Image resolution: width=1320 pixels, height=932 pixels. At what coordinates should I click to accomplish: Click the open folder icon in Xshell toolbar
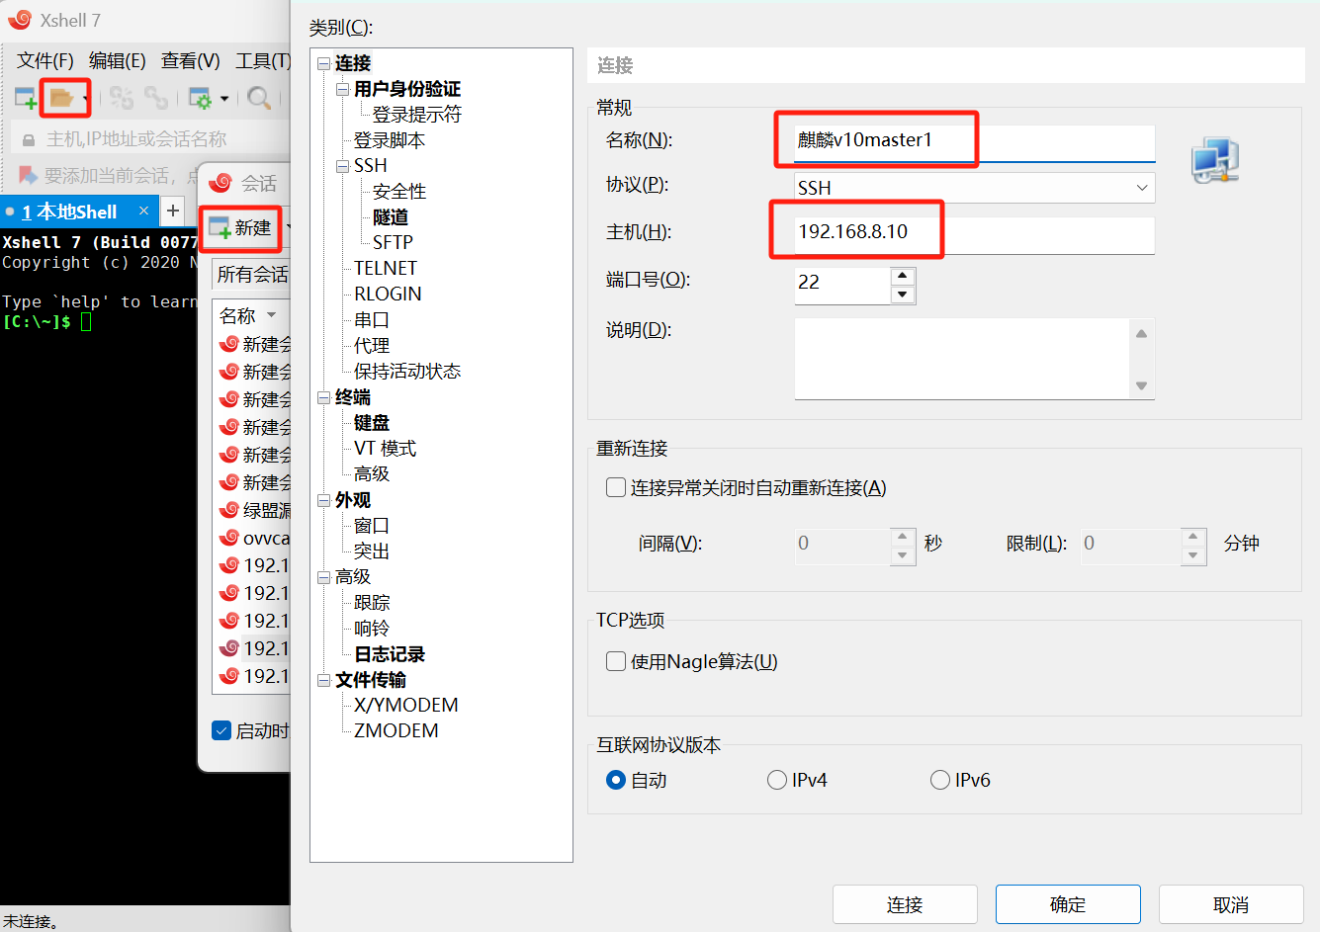click(x=61, y=98)
